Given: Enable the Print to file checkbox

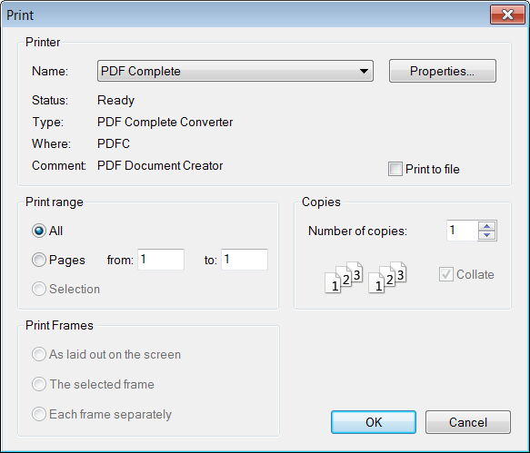Looking at the screenshot, I should coord(395,169).
